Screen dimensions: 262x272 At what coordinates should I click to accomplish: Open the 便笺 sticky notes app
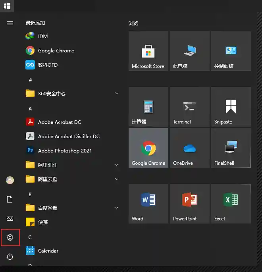click(x=72, y=222)
